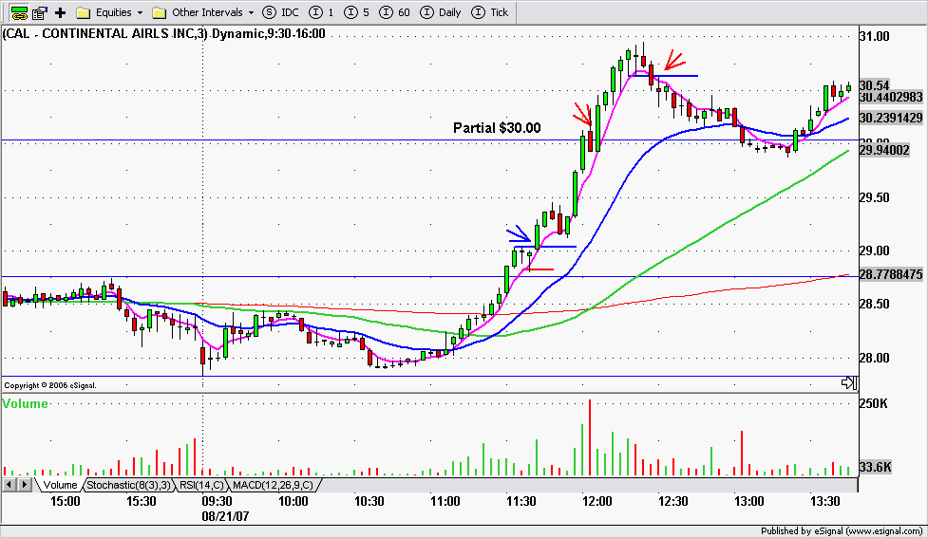Switch to the 60-minute interval
Image resolution: width=928 pixels, height=538 pixels.
coord(395,12)
